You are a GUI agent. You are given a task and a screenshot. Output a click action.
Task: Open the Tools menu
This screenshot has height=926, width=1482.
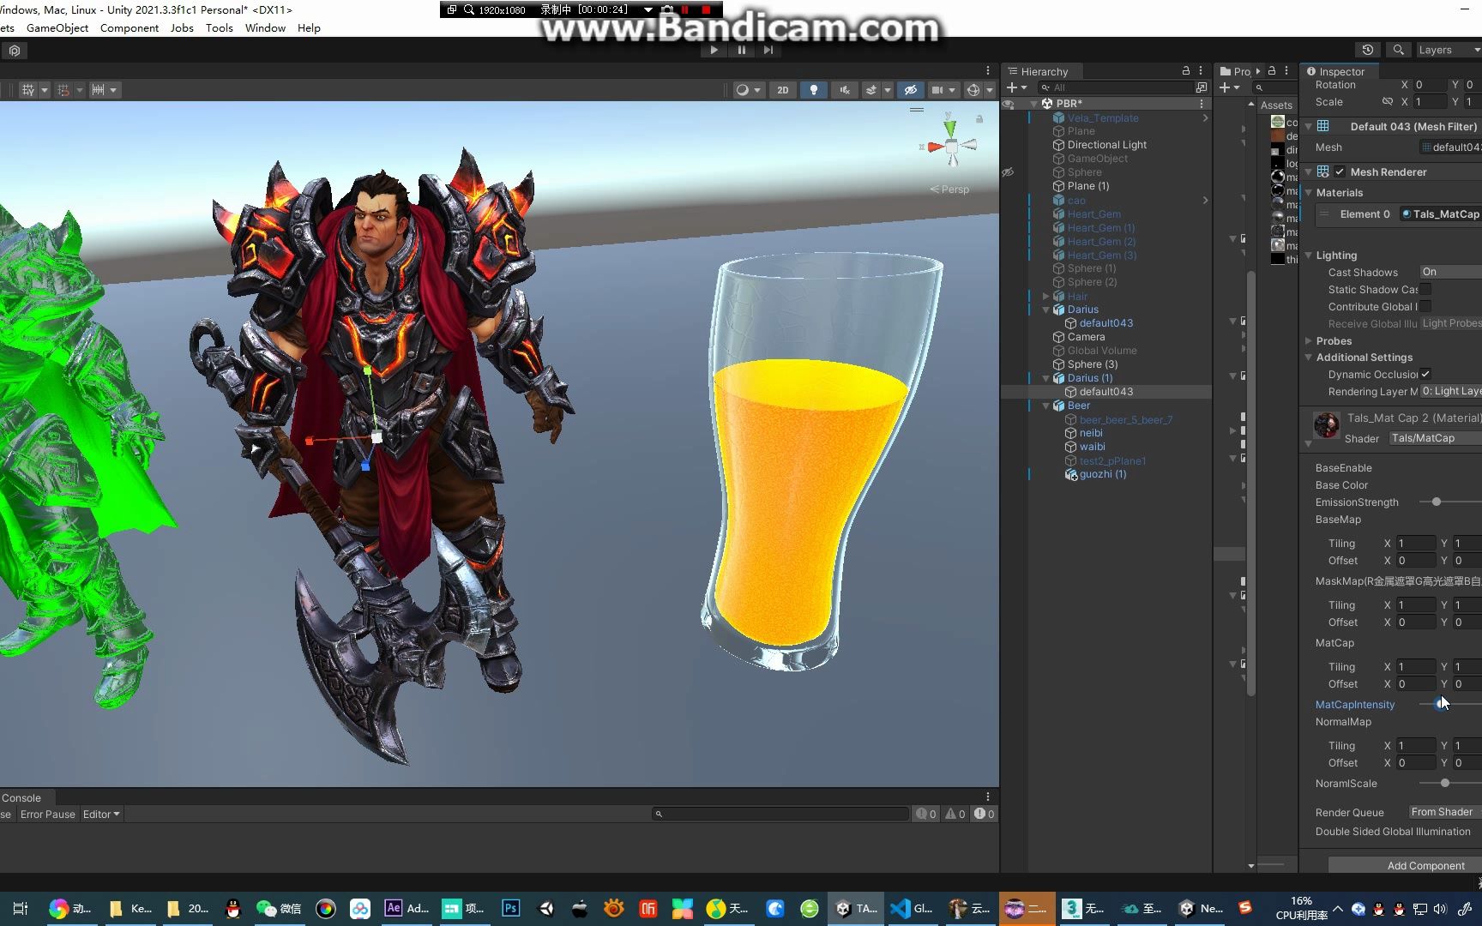[x=220, y=28]
